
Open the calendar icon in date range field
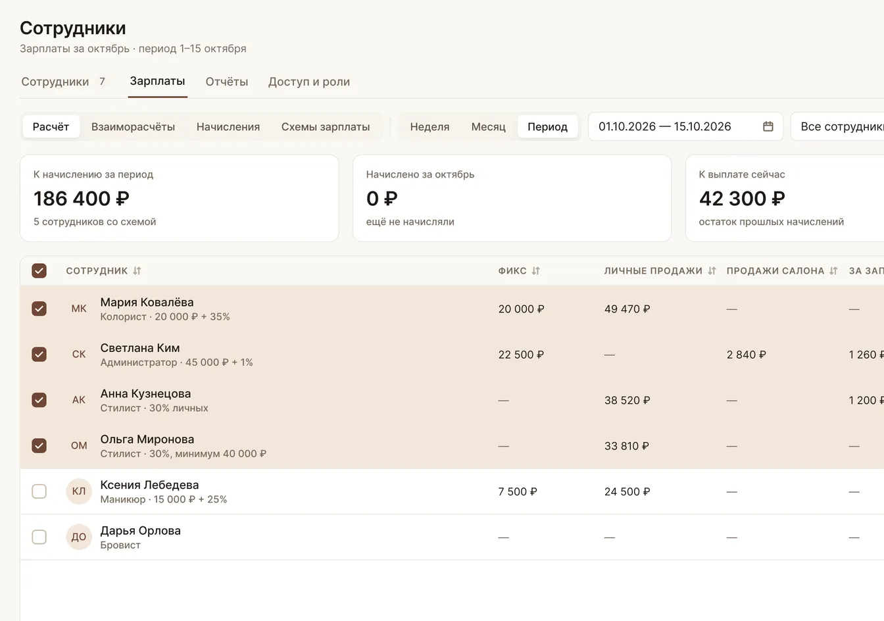[768, 126]
